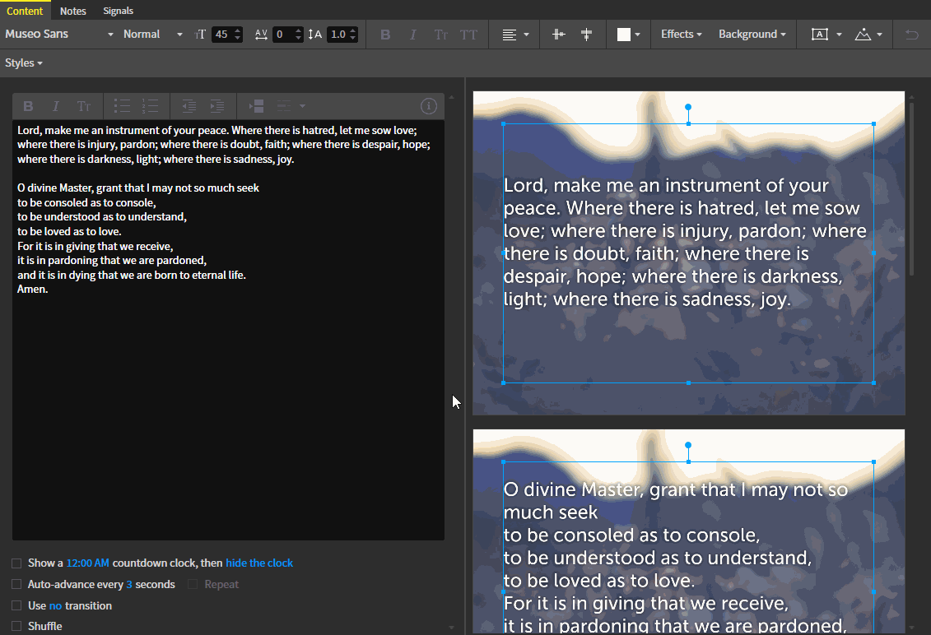Switch to the Signals tab
The width and height of the screenshot is (931, 635).
tap(119, 11)
